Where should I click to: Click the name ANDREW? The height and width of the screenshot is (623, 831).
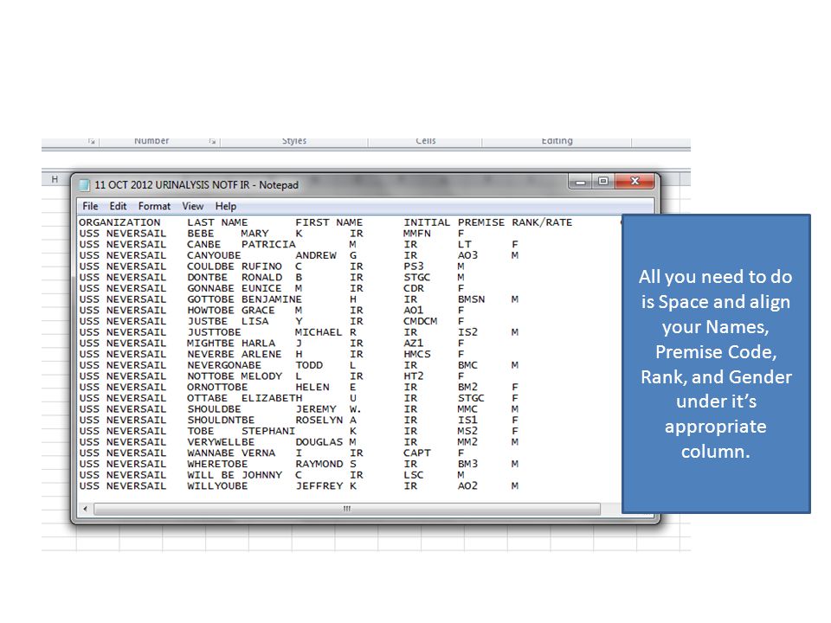[316, 255]
